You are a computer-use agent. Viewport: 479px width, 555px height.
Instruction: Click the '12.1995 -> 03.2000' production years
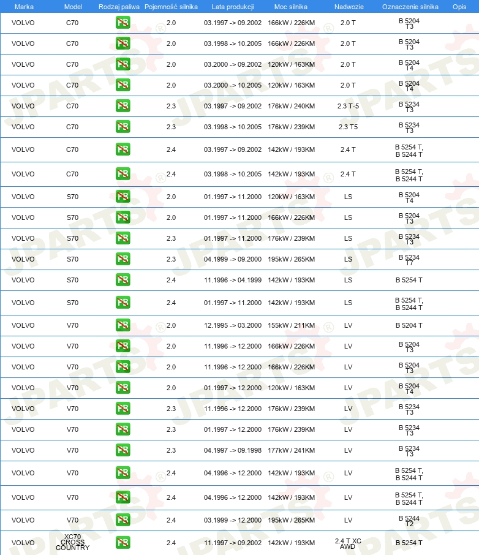[233, 325]
